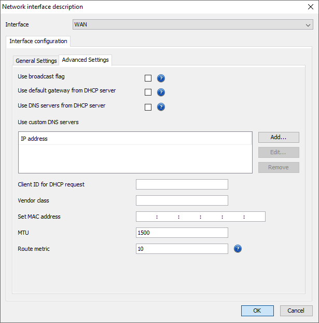The height and width of the screenshot is (323, 319).
Task: Enable the Use broadcast flag checkbox
Action: click(148, 78)
